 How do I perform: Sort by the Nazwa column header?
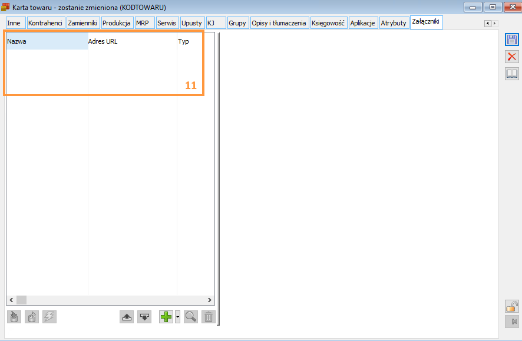(47, 42)
